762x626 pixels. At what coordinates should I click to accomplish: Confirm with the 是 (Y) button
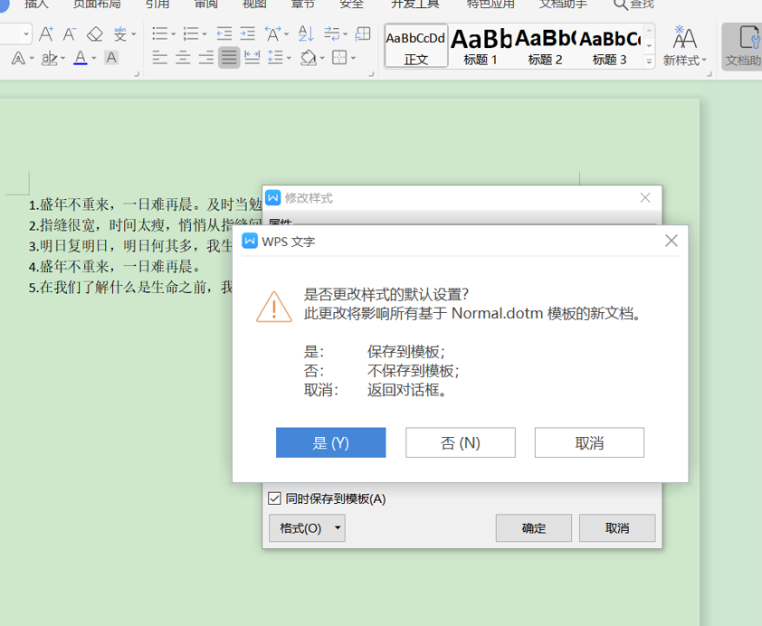(x=331, y=442)
